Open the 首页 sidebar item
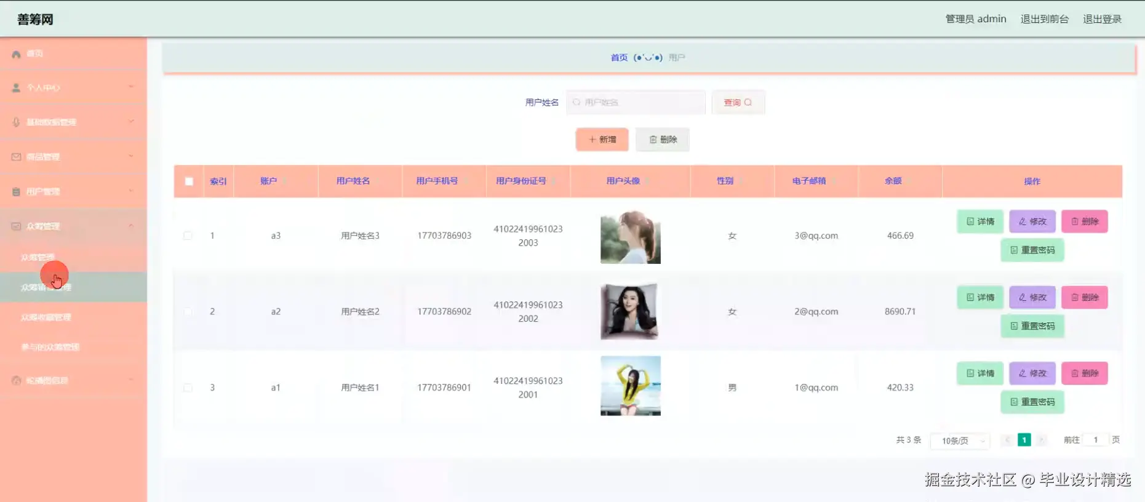Screen dimensions: 1145x502 point(73,54)
